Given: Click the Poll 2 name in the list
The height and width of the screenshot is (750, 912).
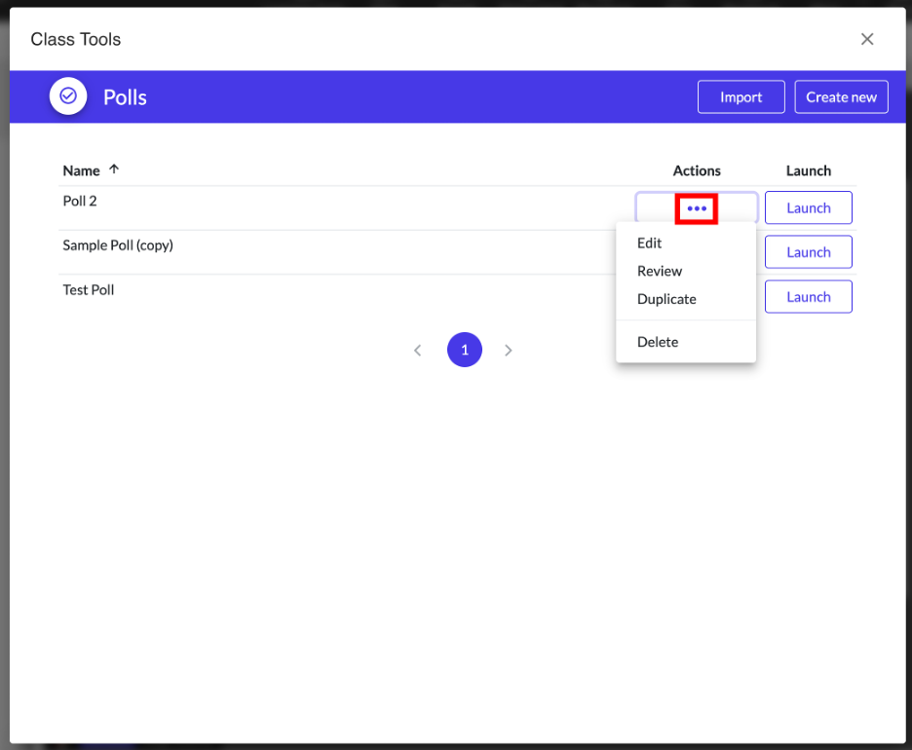Looking at the screenshot, I should pos(80,202).
